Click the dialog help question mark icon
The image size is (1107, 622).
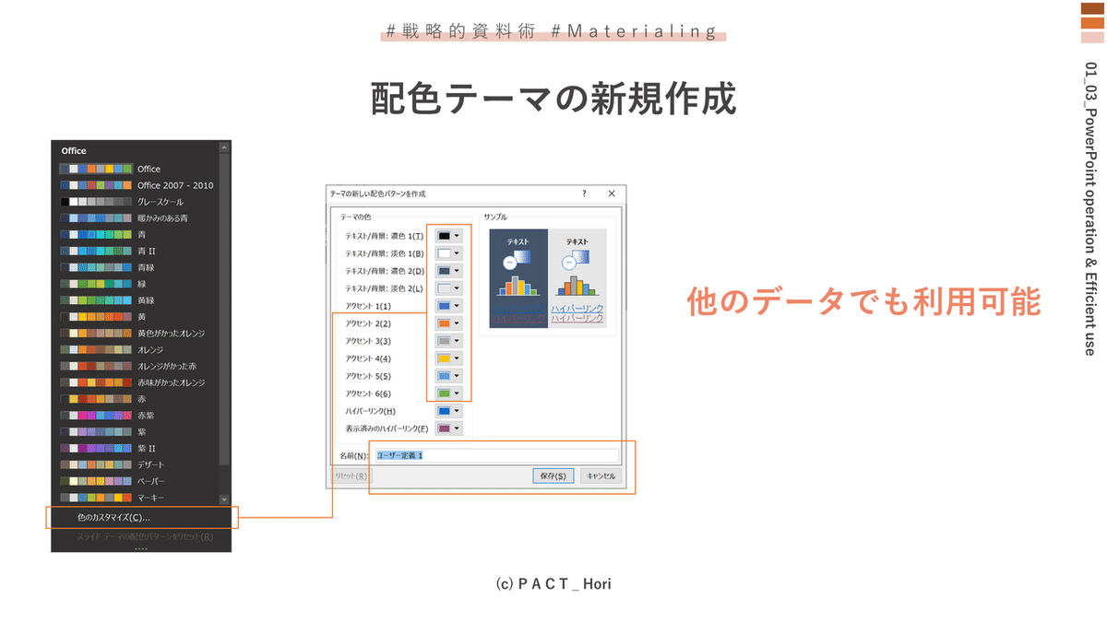tap(582, 194)
